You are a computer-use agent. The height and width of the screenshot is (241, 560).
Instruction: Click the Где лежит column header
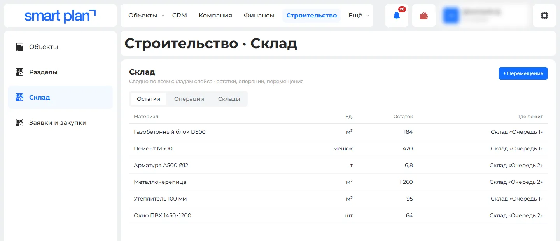[x=530, y=117]
